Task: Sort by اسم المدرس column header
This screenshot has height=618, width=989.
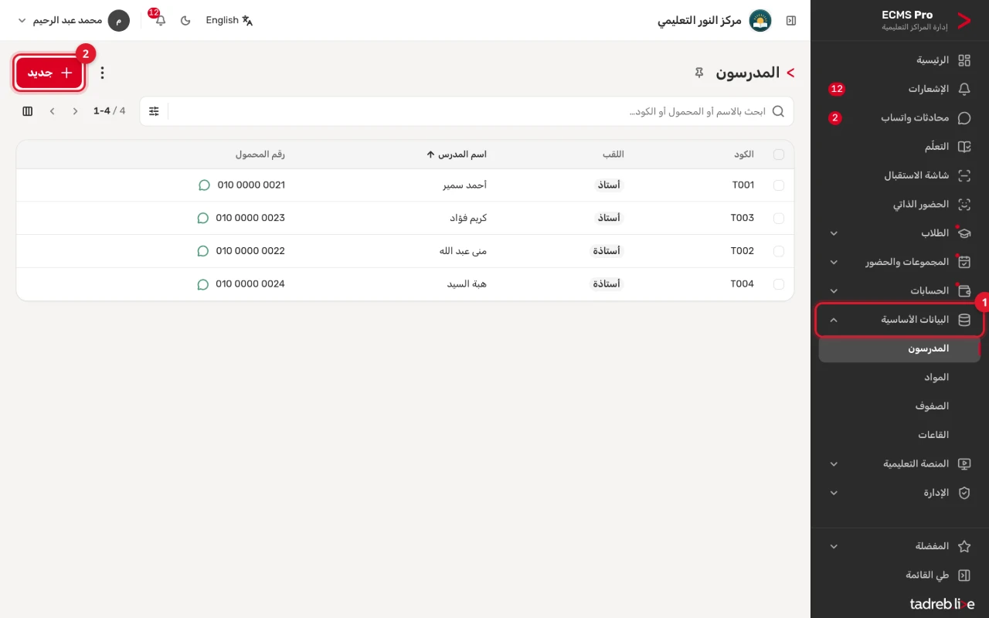Action: [x=457, y=154]
